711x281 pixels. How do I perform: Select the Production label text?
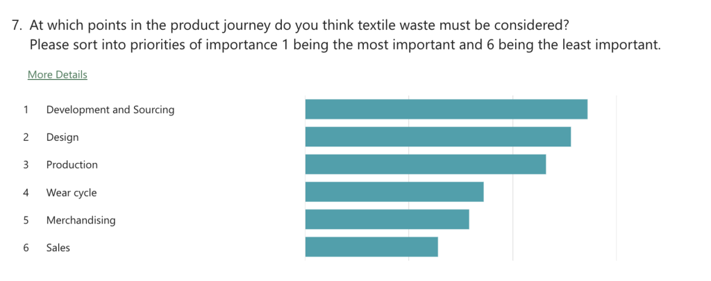(x=72, y=164)
